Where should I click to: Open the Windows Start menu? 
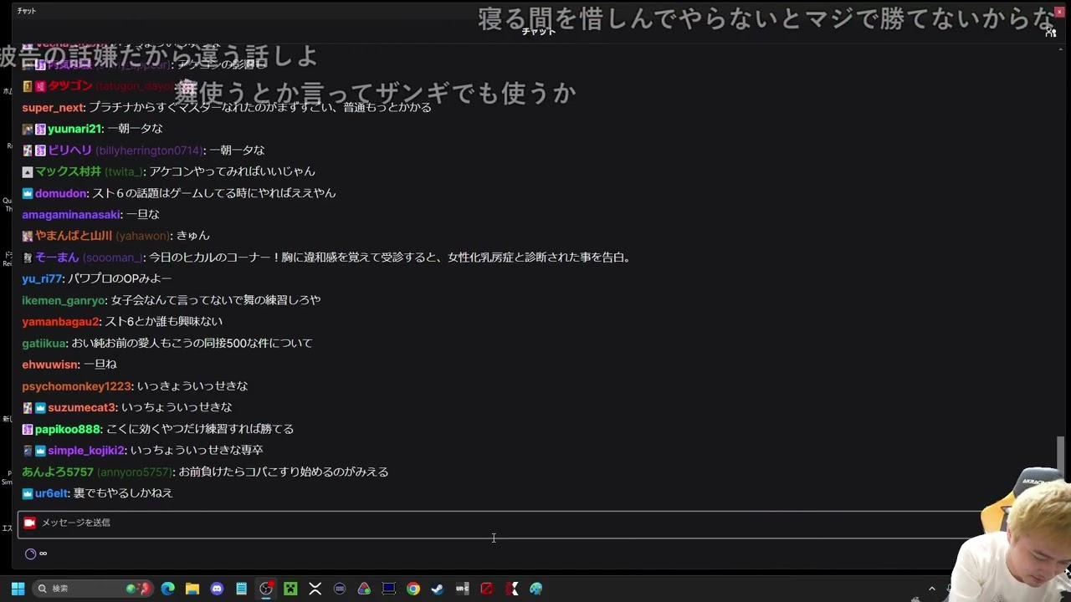pyautogui.click(x=18, y=589)
